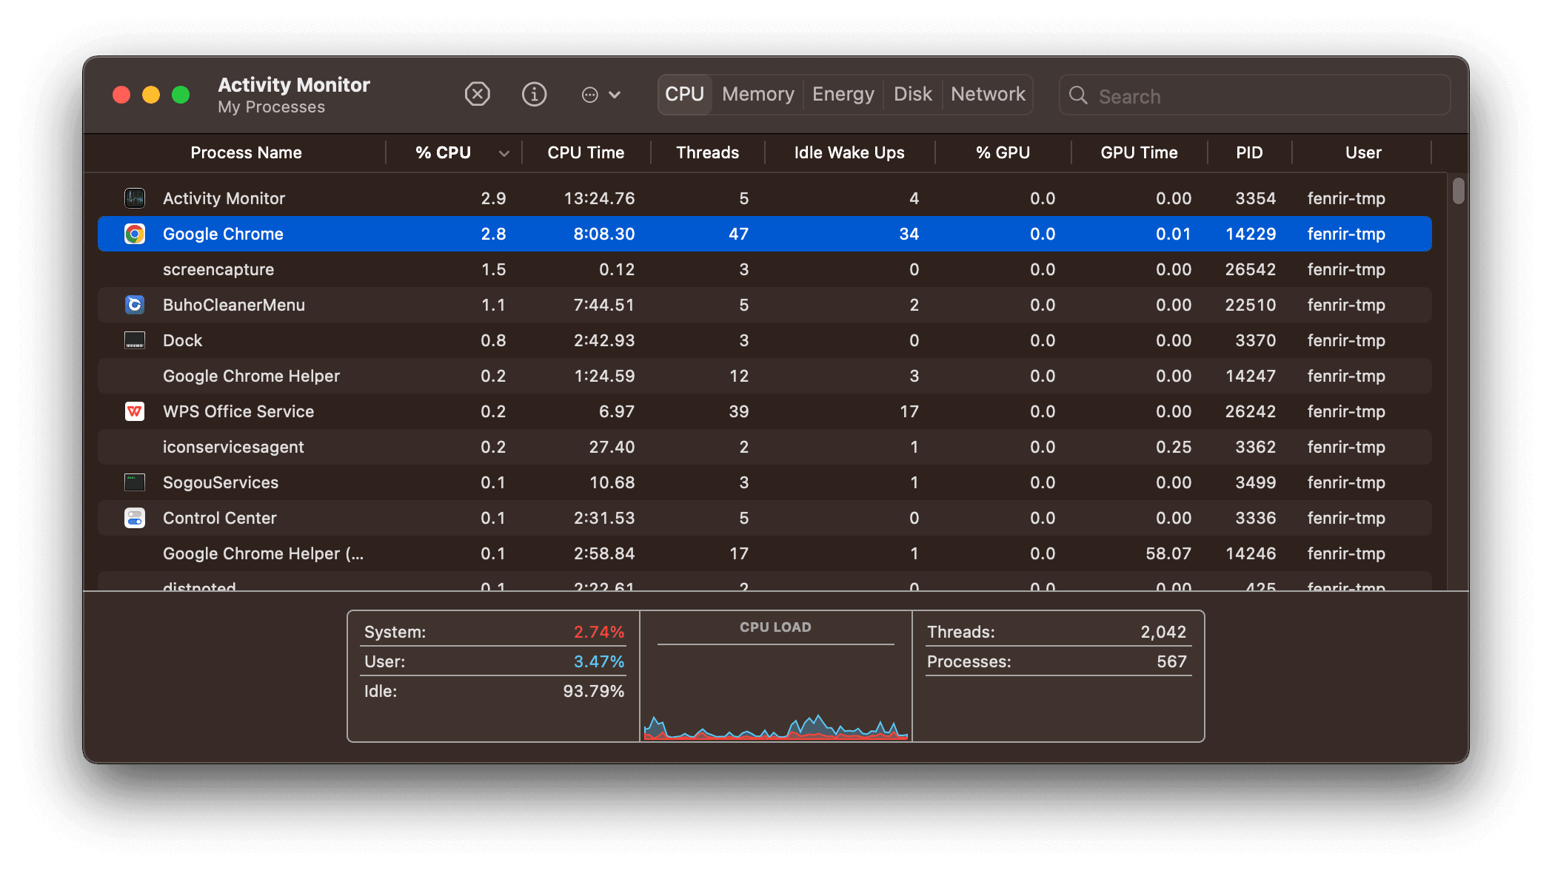
Task: Click the quit process (X) icon
Action: tap(478, 94)
